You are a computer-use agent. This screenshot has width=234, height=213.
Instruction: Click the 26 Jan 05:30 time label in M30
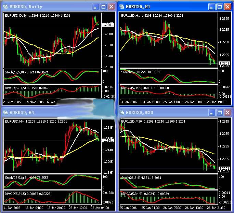click(172, 208)
